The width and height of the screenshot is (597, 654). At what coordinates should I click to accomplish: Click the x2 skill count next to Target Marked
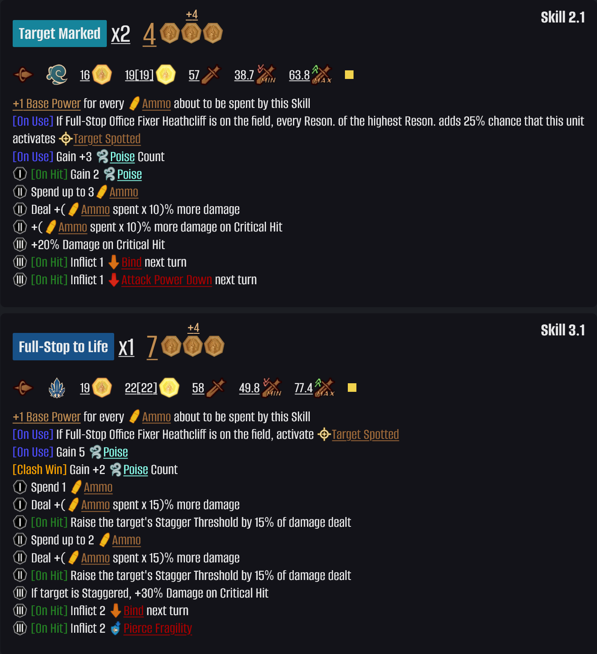click(x=121, y=34)
